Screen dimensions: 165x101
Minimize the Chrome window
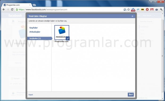(151, 2)
